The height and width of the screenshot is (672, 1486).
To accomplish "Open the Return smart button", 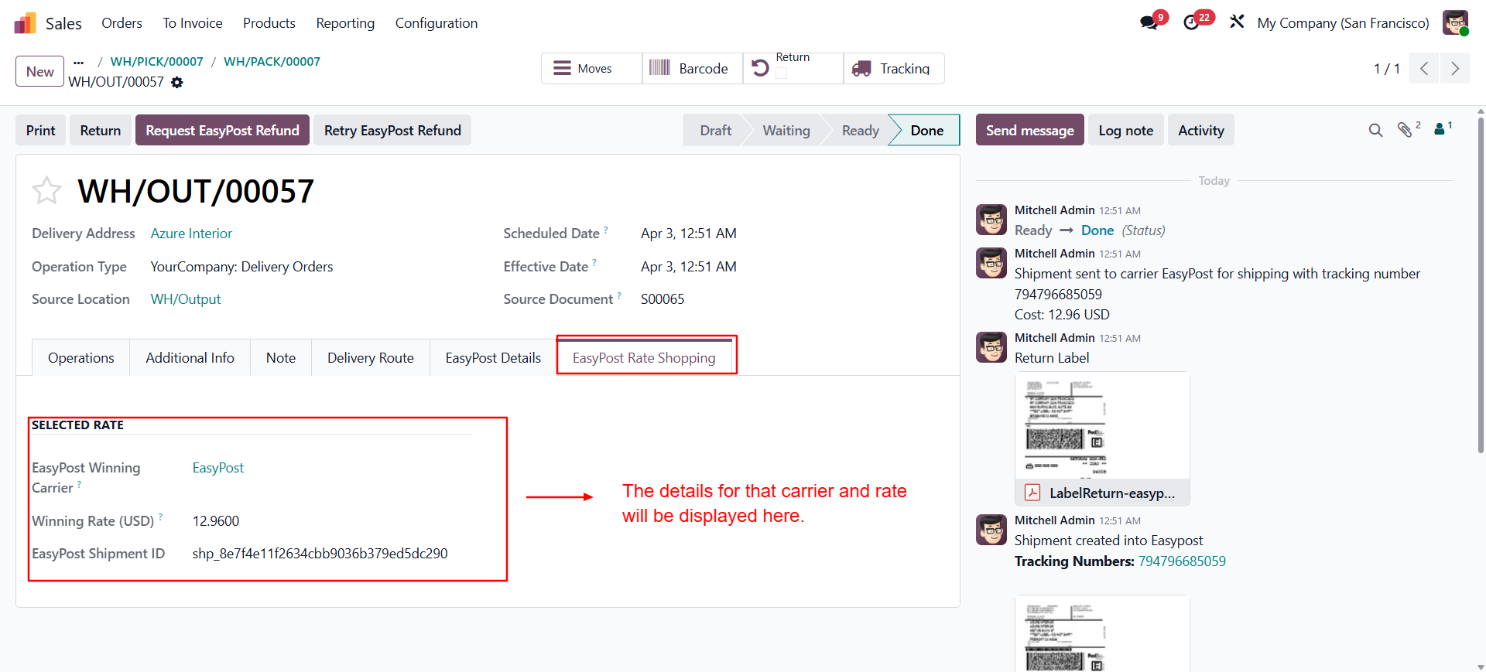I will 793,68.
